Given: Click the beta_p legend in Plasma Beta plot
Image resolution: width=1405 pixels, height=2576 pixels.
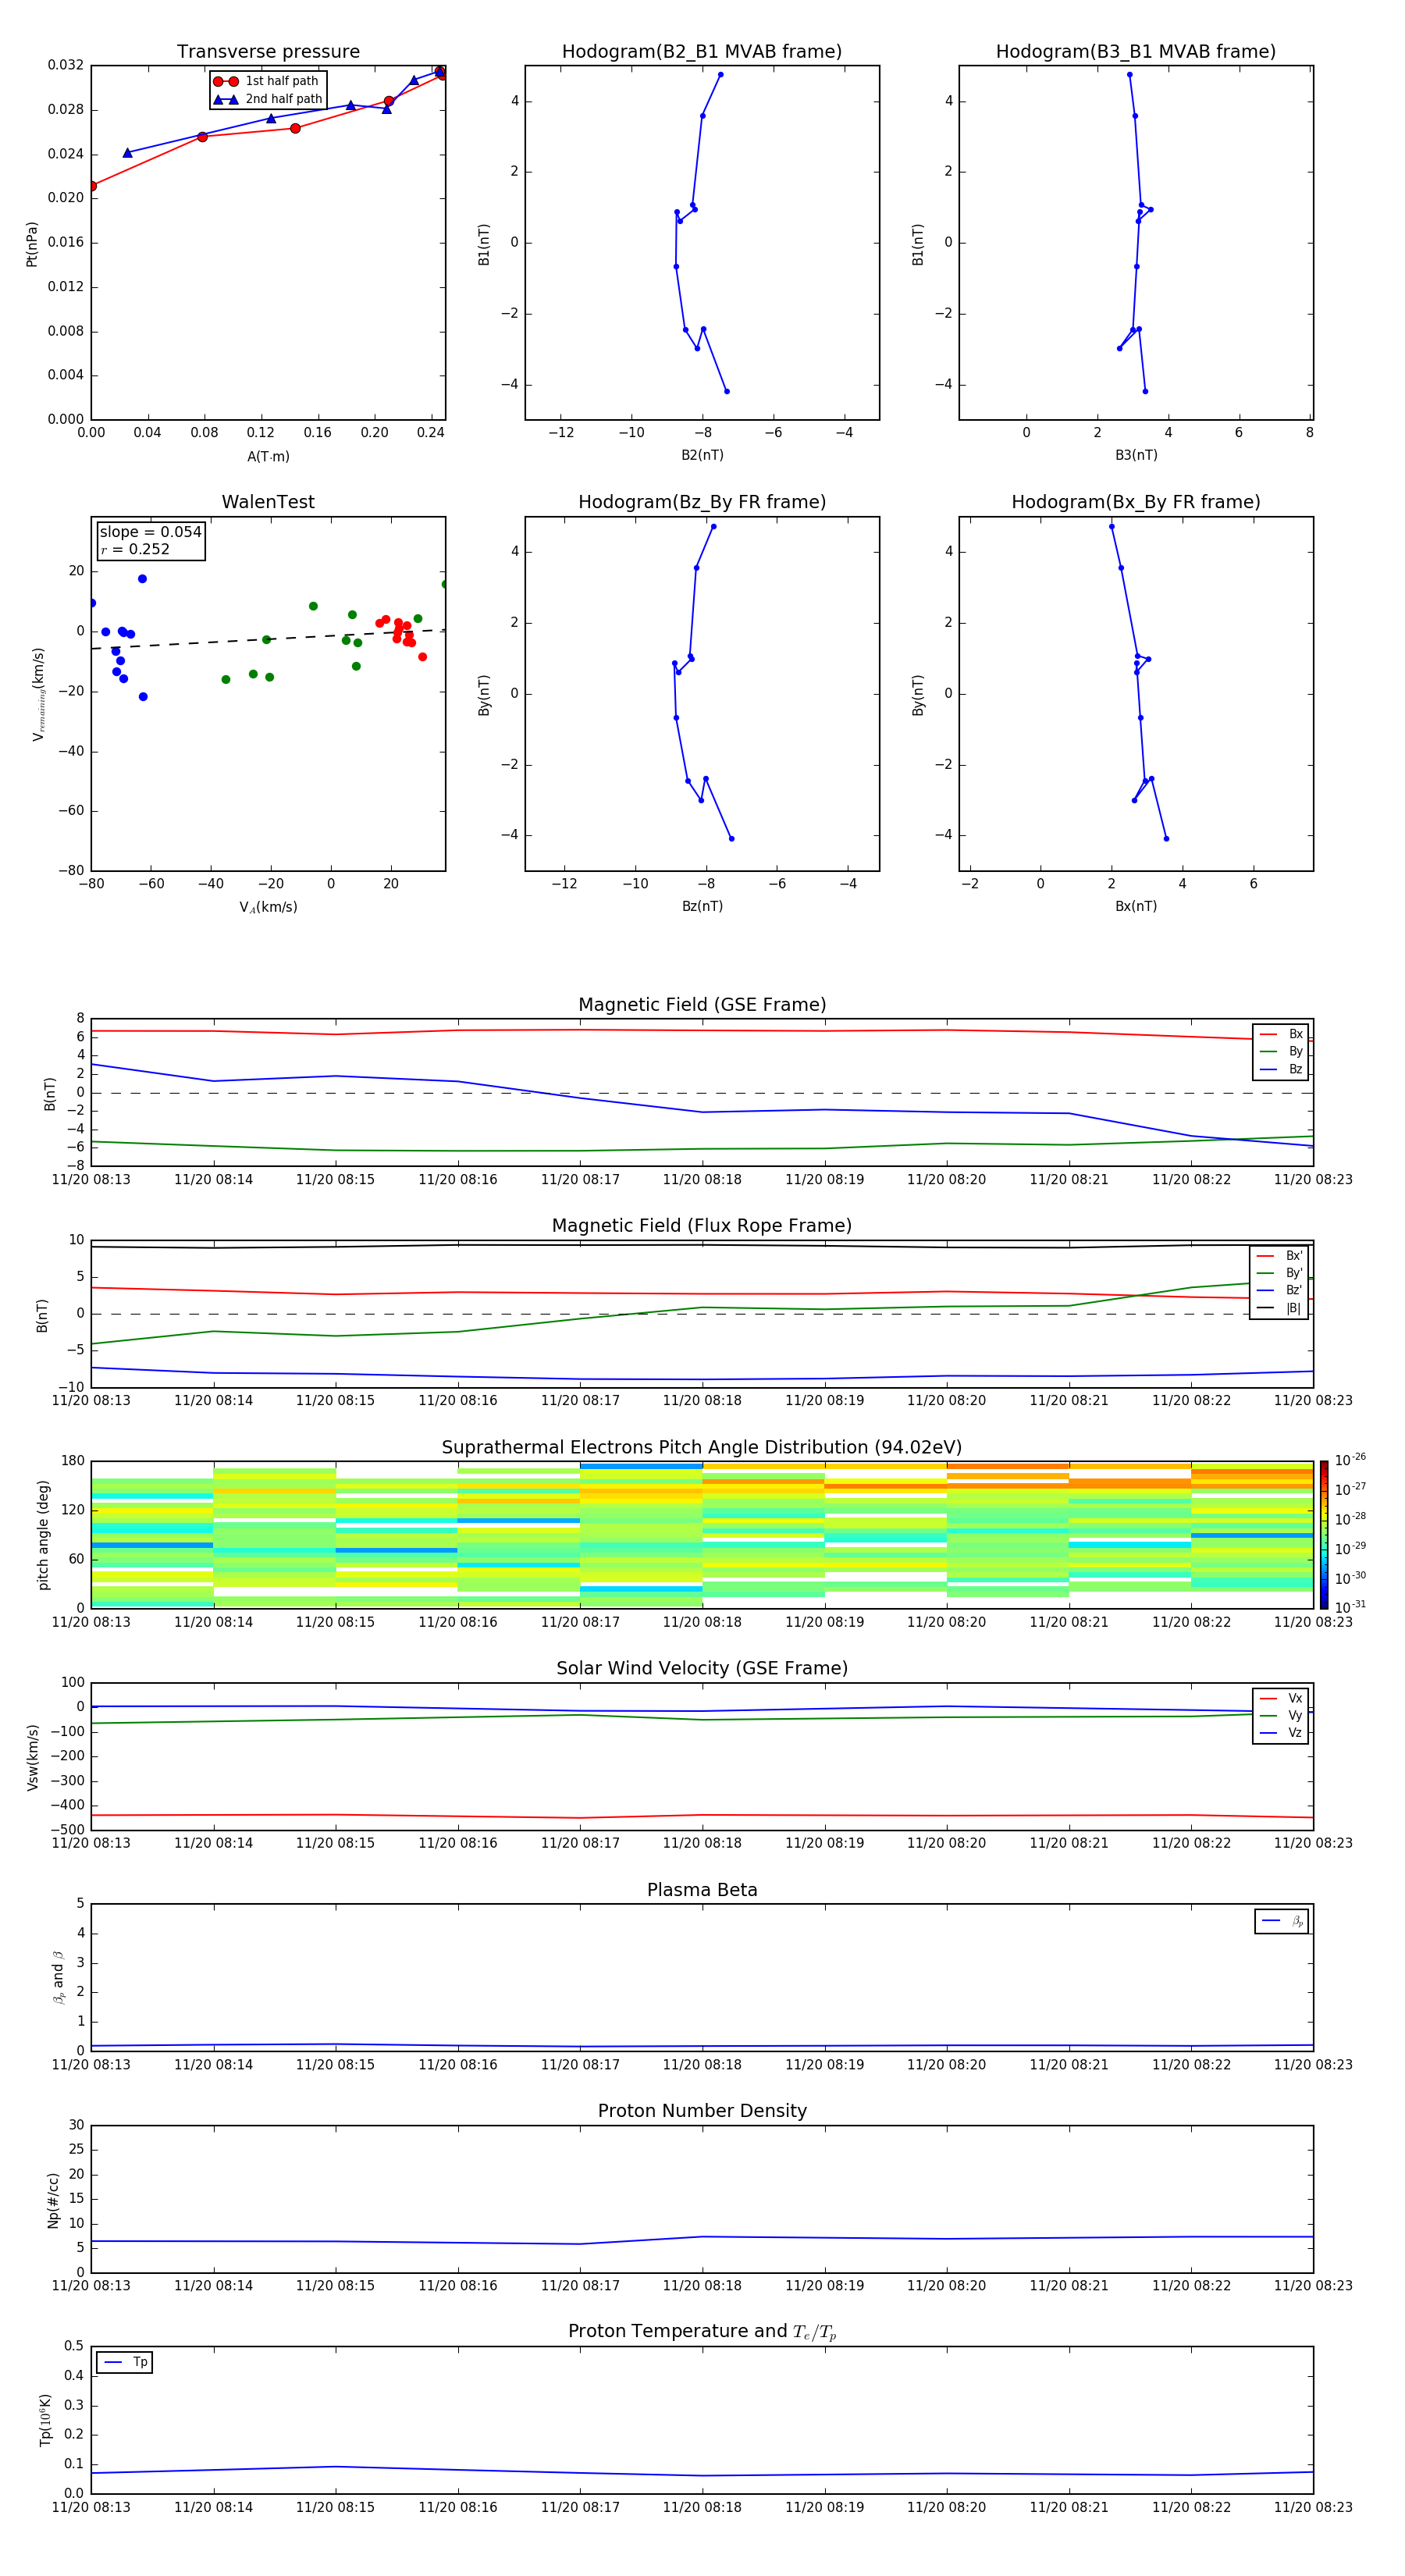Looking at the screenshot, I should [1282, 1921].
